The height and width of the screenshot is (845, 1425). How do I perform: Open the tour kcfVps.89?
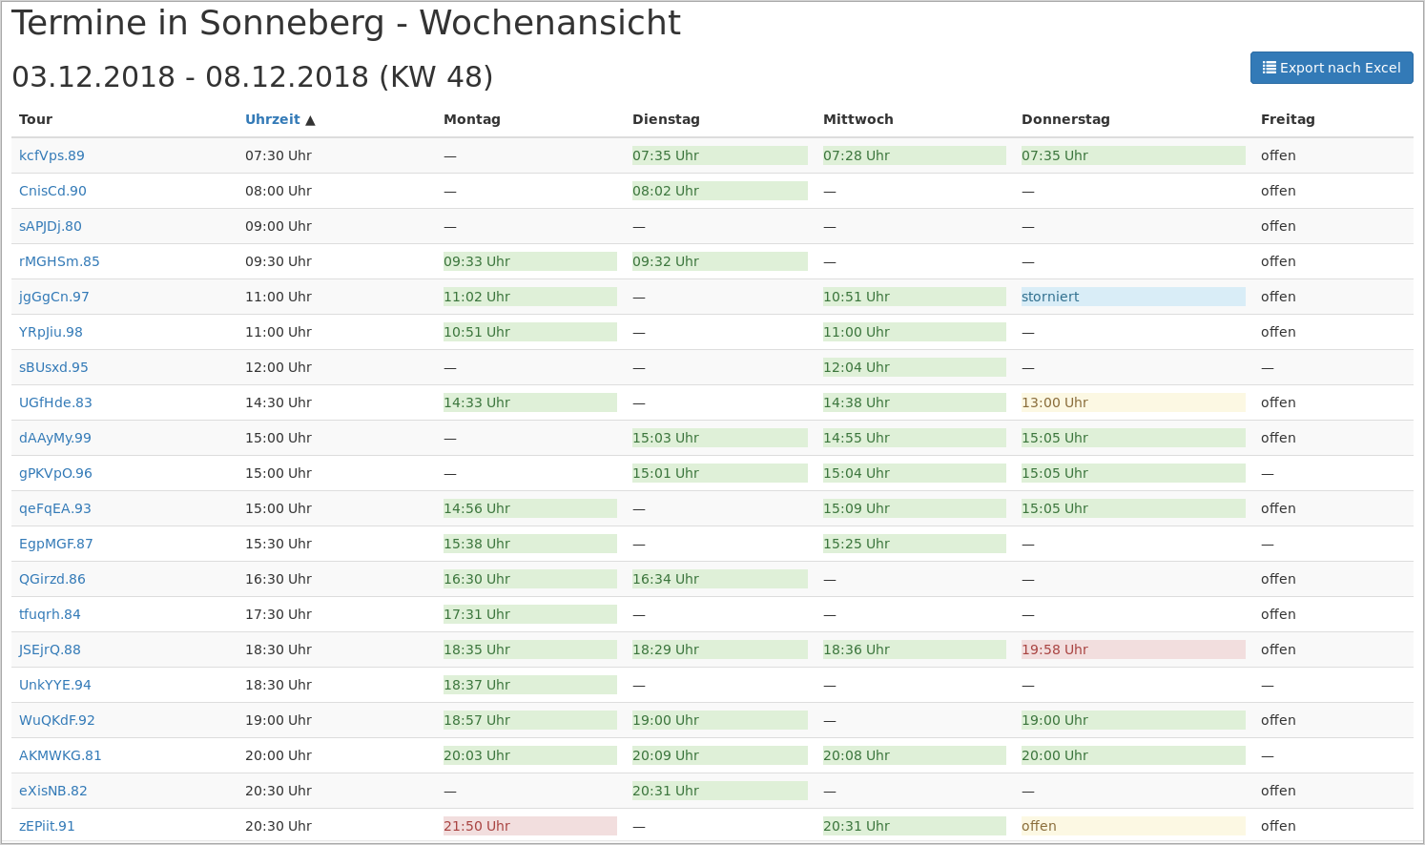pyautogui.click(x=52, y=155)
